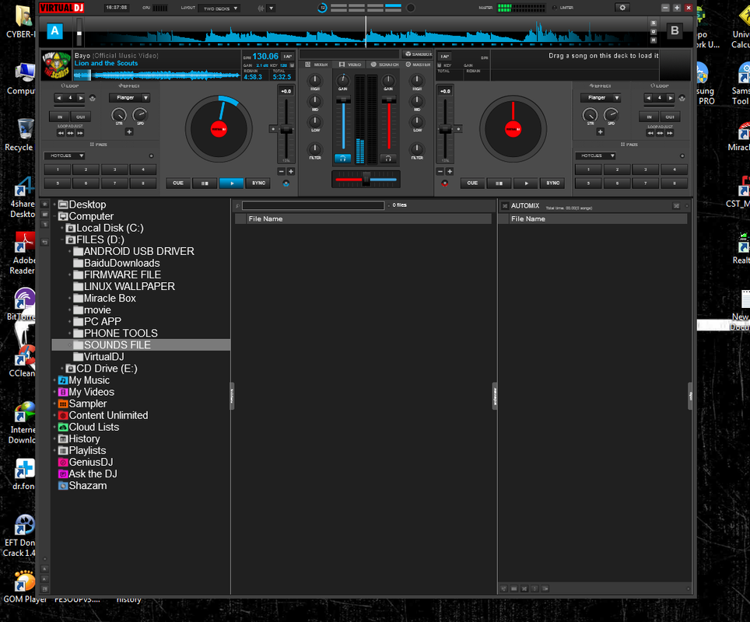Click CUE on deck B
This screenshot has height=622, width=750.
[472, 183]
